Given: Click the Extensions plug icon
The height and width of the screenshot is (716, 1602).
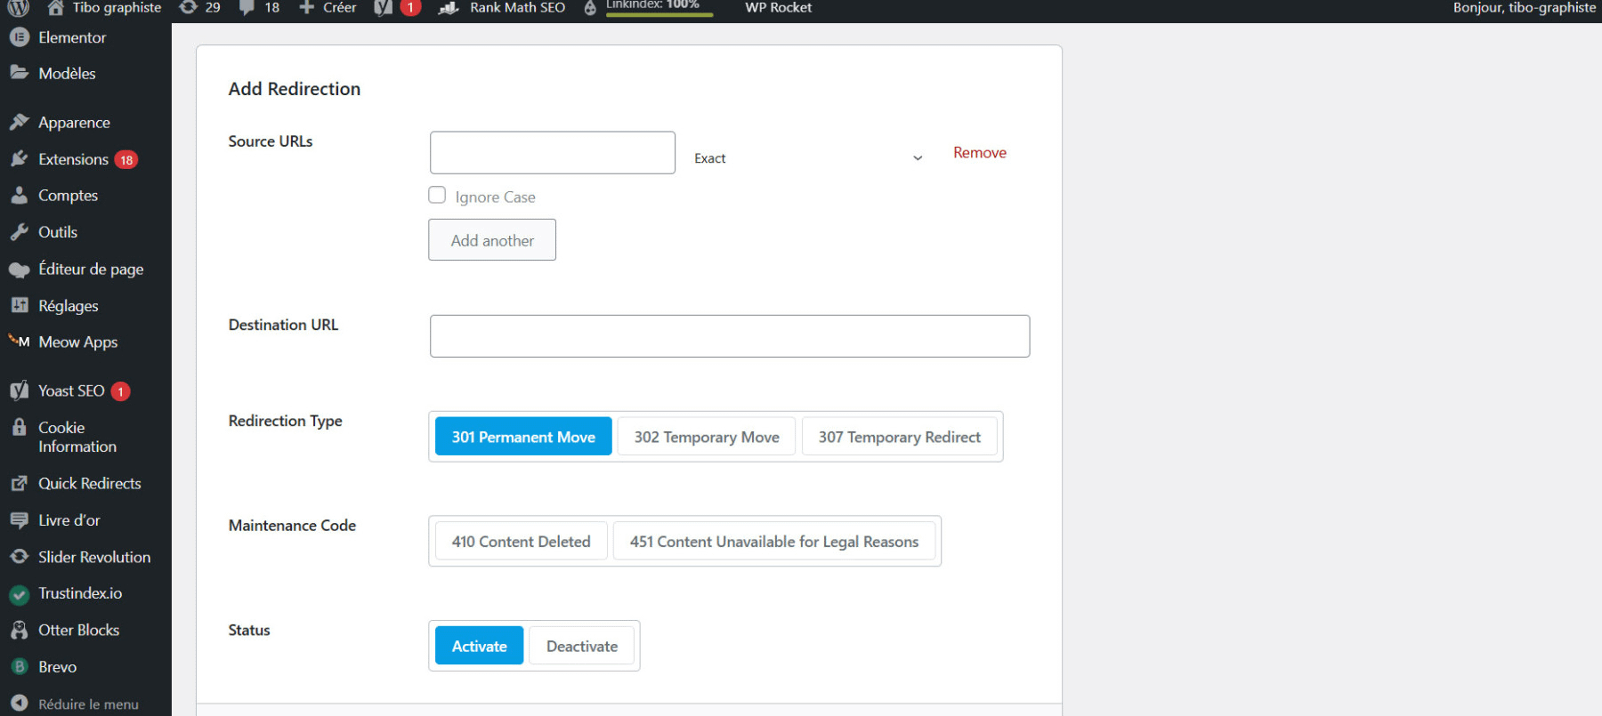Looking at the screenshot, I should click(x=20, y=159).
